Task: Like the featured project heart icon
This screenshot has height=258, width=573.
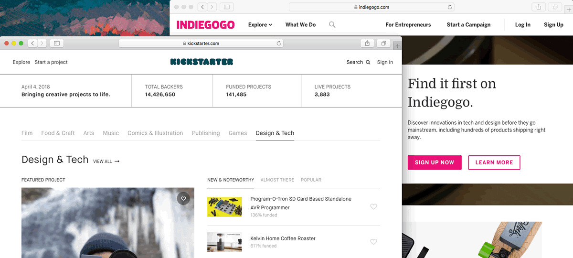Action: pos(183,198)
